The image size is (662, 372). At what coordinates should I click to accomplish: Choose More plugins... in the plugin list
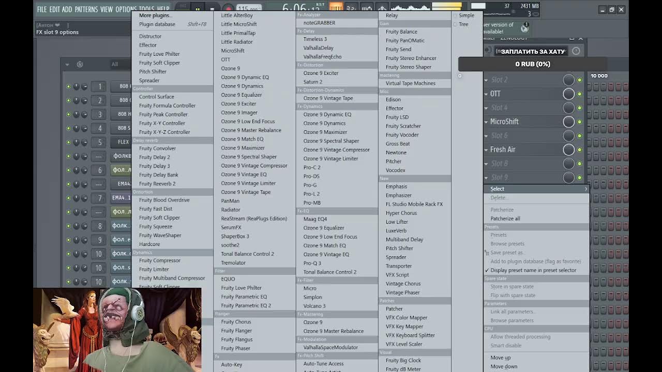pos(155,16)
